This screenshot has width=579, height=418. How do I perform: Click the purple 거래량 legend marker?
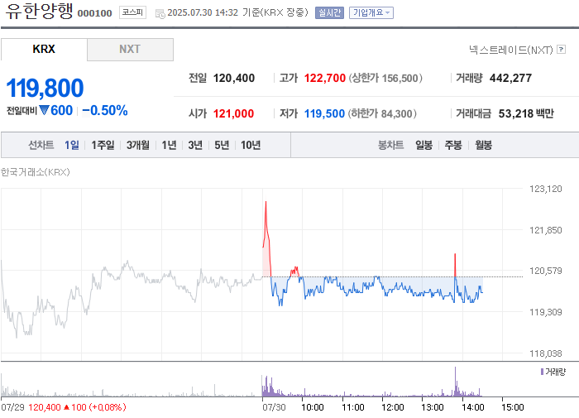[x=542, y=372]
